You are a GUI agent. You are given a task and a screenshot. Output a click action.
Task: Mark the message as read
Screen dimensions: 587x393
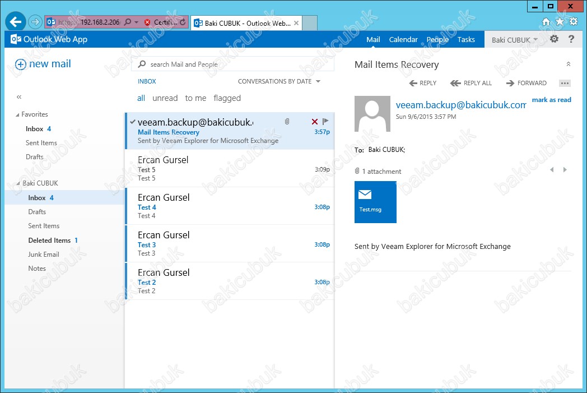[x=552, y=100]
